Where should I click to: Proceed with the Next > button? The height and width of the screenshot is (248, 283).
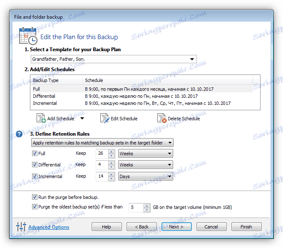[176, 227]
